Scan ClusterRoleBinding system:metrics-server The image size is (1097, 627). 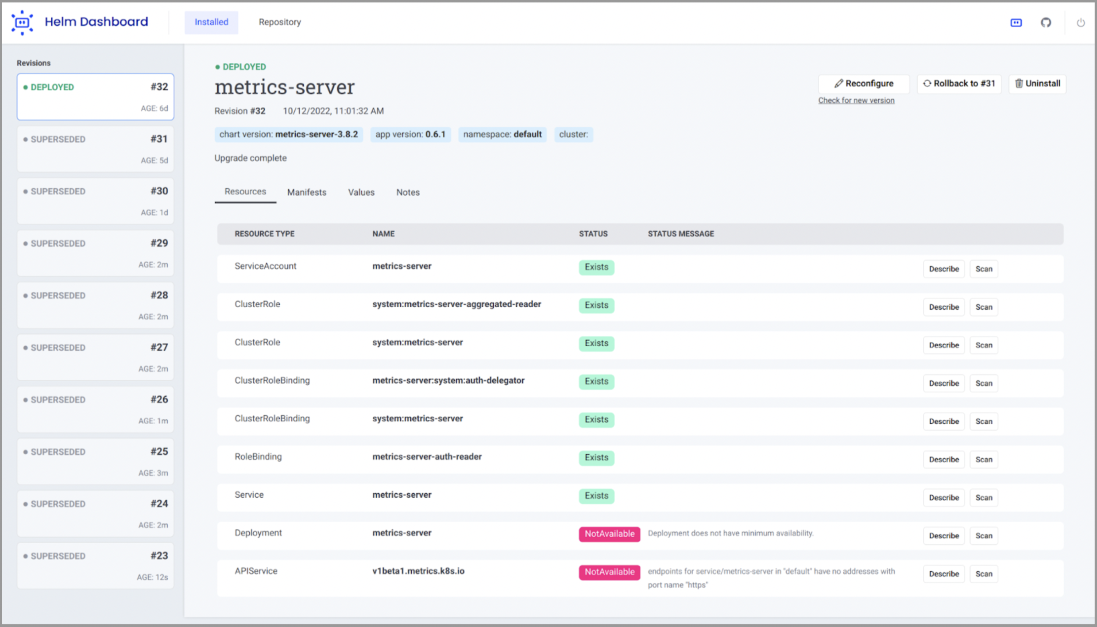coord(984,421)
